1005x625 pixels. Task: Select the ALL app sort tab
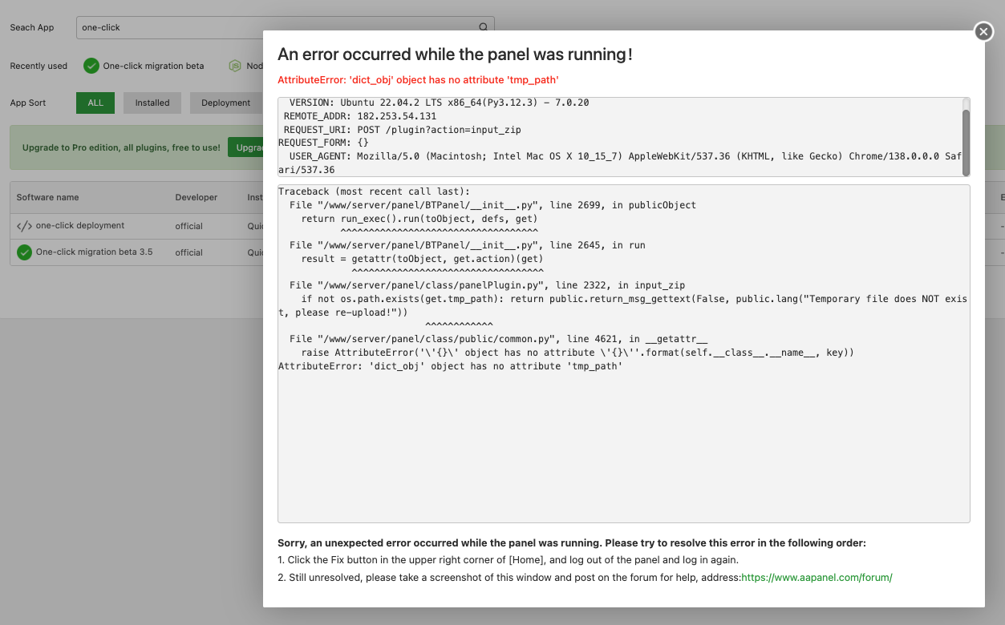[x=95, y=103]
